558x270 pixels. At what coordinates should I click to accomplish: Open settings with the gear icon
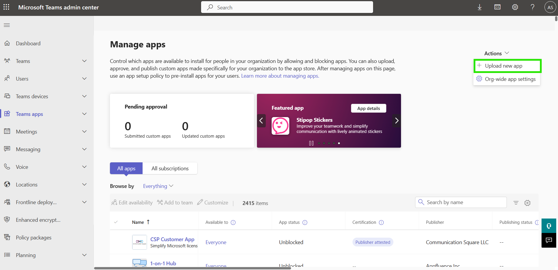tap(515, 7)
